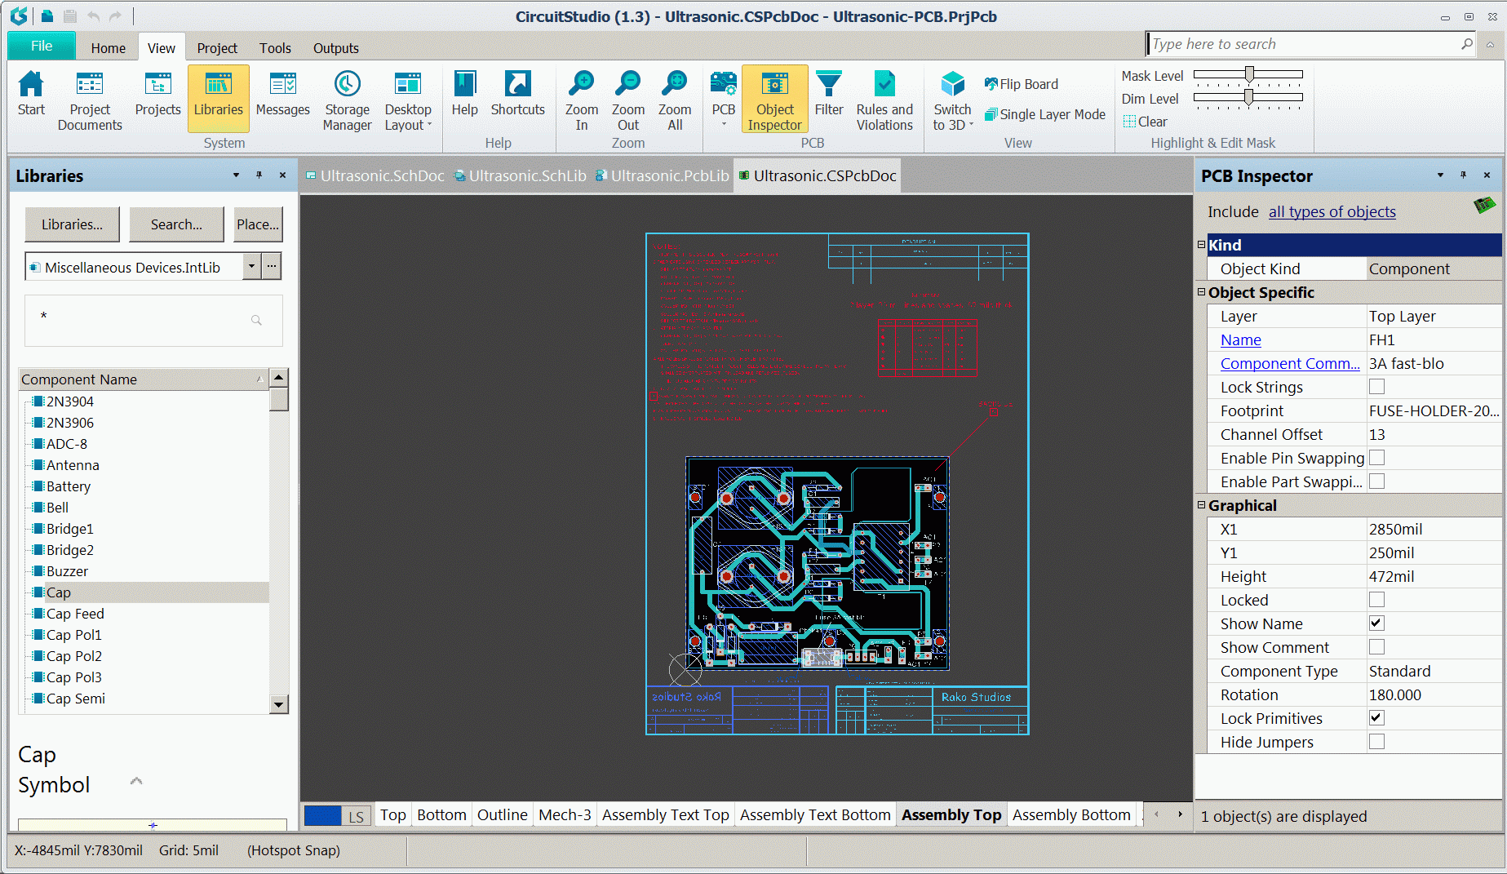
Task: Switch the board to 3D view
Action: [x=952, y=98]
